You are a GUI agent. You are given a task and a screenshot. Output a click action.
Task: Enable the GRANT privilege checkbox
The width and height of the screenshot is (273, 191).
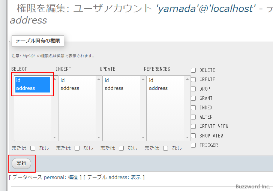pyautogui.click(x=193, y=98)
